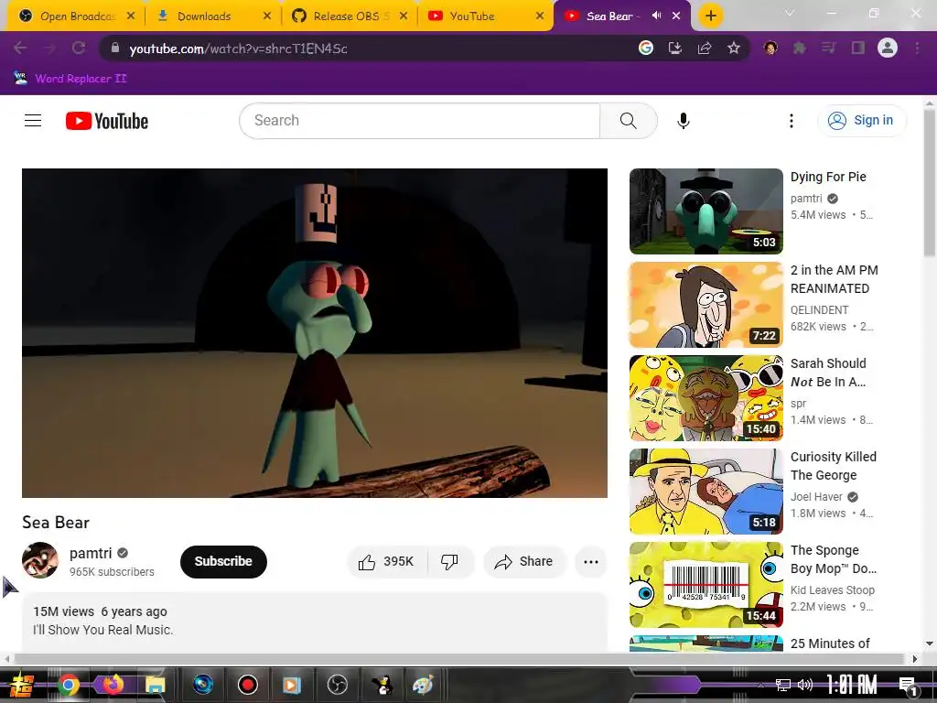The height and width of the screenshot is (703, 937).
Task: Open Sarah Should Not Be In A... thumbnail
Action: click(x=705, y=398)
